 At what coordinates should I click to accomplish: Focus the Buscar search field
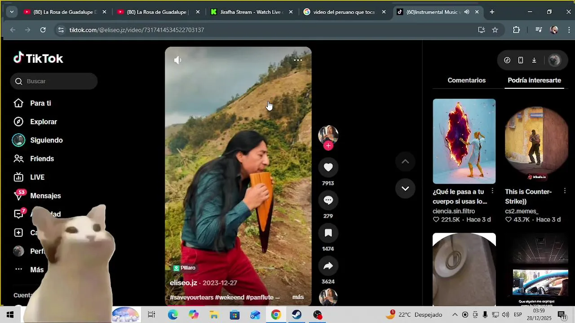(54, 81)
